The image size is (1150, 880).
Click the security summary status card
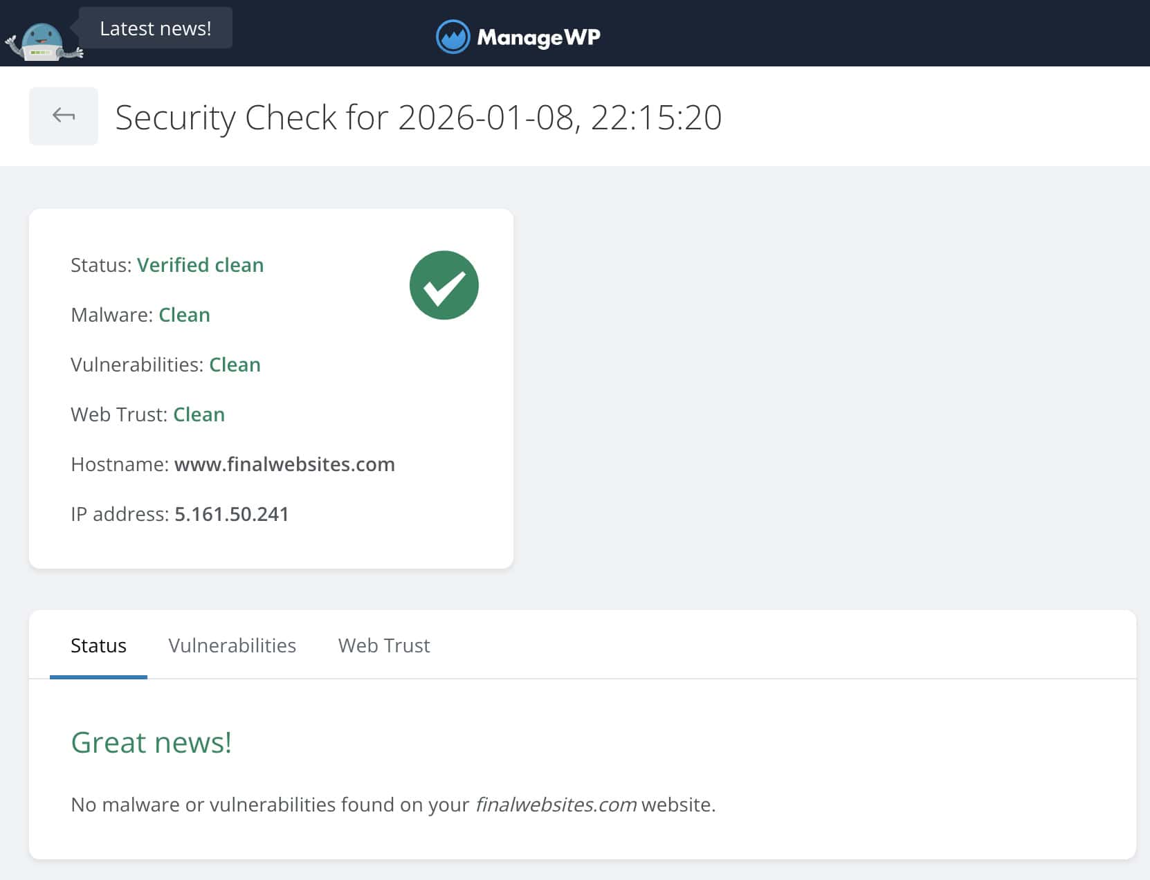tap(271, 387)
